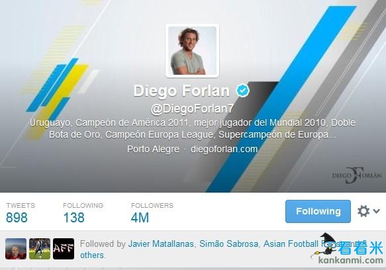Select the @DiegoForlan7 handle
The image size is (386, 270).
(x=192, y=109)
